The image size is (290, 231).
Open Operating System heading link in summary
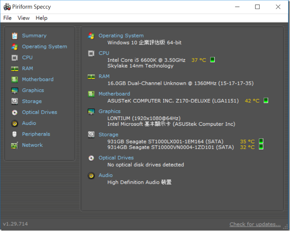[x=121, y=36]
